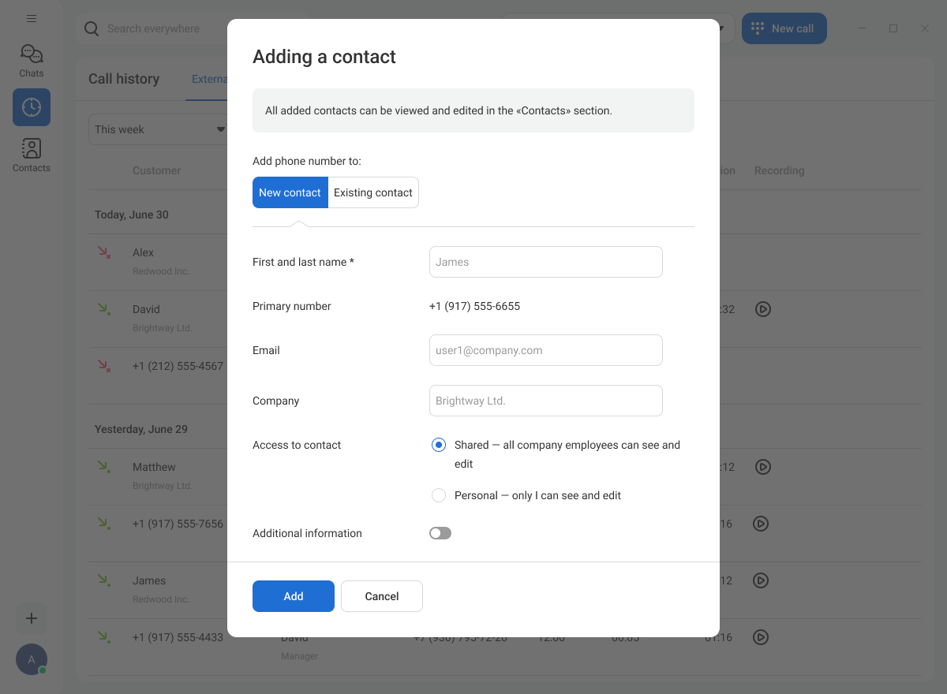The image size is (947, 694).
Task: Click the Cancel button
Action: click(x=382, y=596)
